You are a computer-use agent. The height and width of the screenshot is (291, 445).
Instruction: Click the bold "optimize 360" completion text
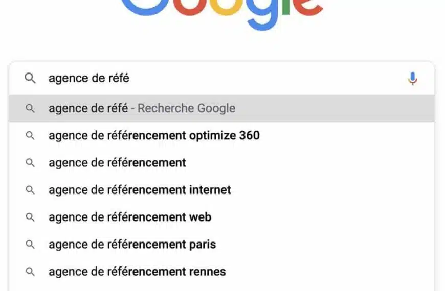point(224,136)
